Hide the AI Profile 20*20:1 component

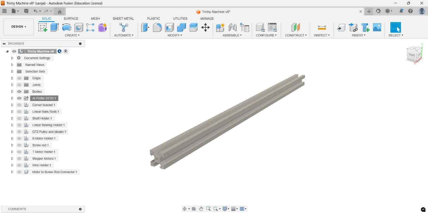click(x=19, y=98)
